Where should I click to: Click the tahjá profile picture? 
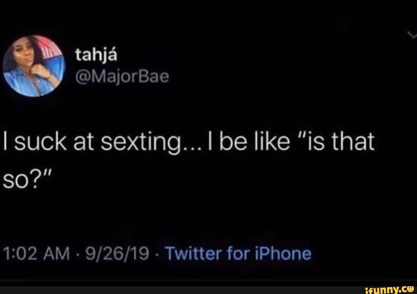tap(33, 65)
